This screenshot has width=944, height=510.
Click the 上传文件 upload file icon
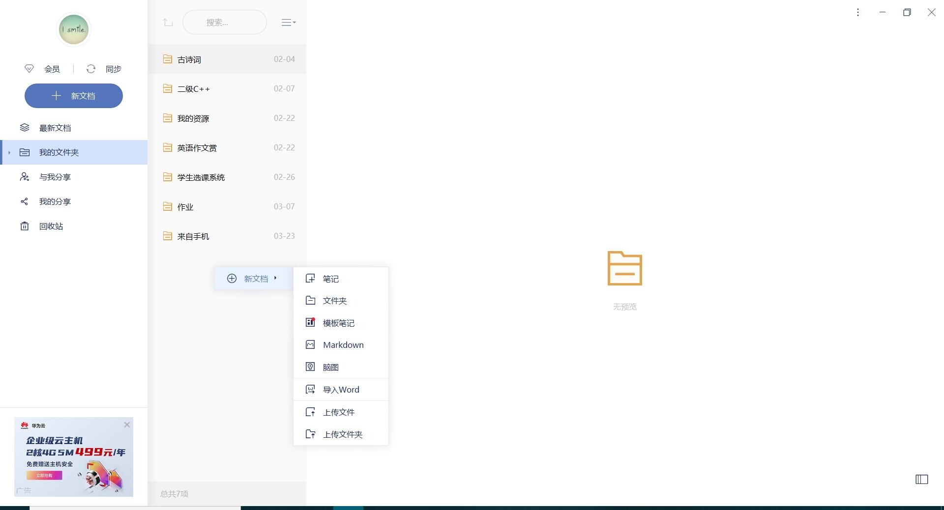coord(310,412)
